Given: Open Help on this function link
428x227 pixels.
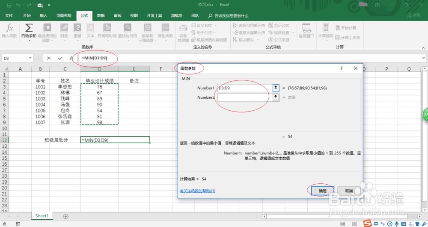Looking at the screenshot, I should click(197, 191).
